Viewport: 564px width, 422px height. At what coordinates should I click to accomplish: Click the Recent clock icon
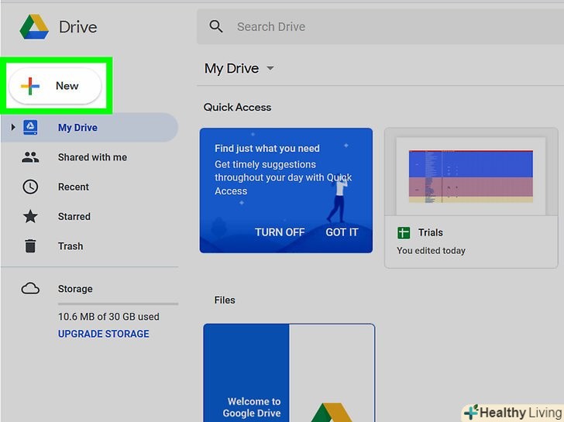30,187
